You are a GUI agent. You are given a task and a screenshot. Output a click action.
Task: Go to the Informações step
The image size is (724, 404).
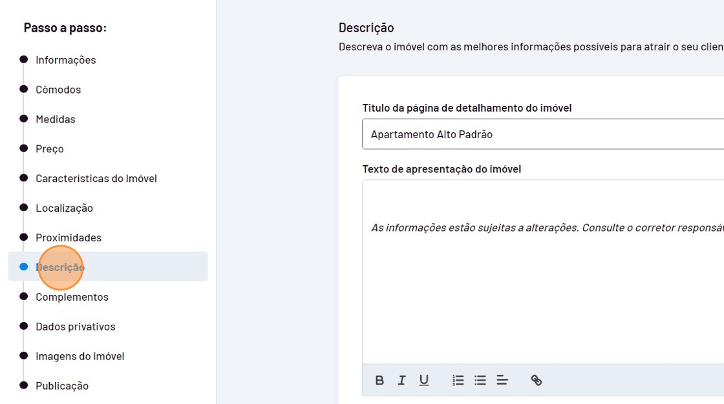pyautogui.click(x=65, y=60)
